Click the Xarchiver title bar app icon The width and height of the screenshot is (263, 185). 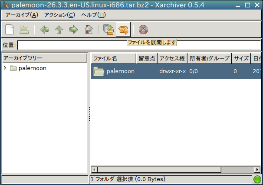[x=6, y=5]
